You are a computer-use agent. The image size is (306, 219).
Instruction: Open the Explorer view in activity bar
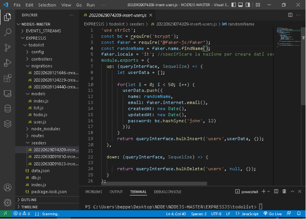pyautogui.click(x=7, y=17)
